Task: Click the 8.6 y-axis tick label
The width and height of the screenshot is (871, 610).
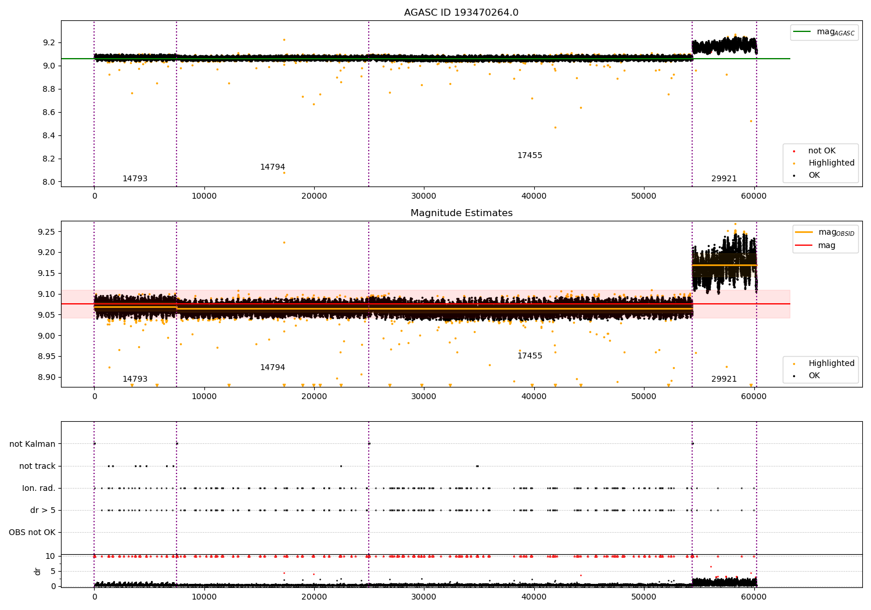Action: point(49,112)
